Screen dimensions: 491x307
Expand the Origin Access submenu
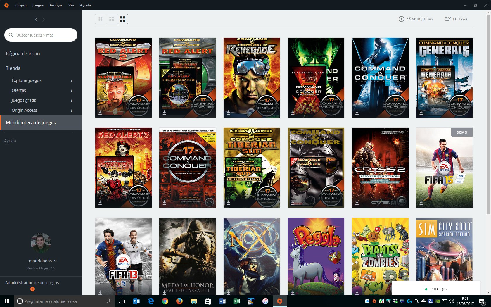[72, 111]
